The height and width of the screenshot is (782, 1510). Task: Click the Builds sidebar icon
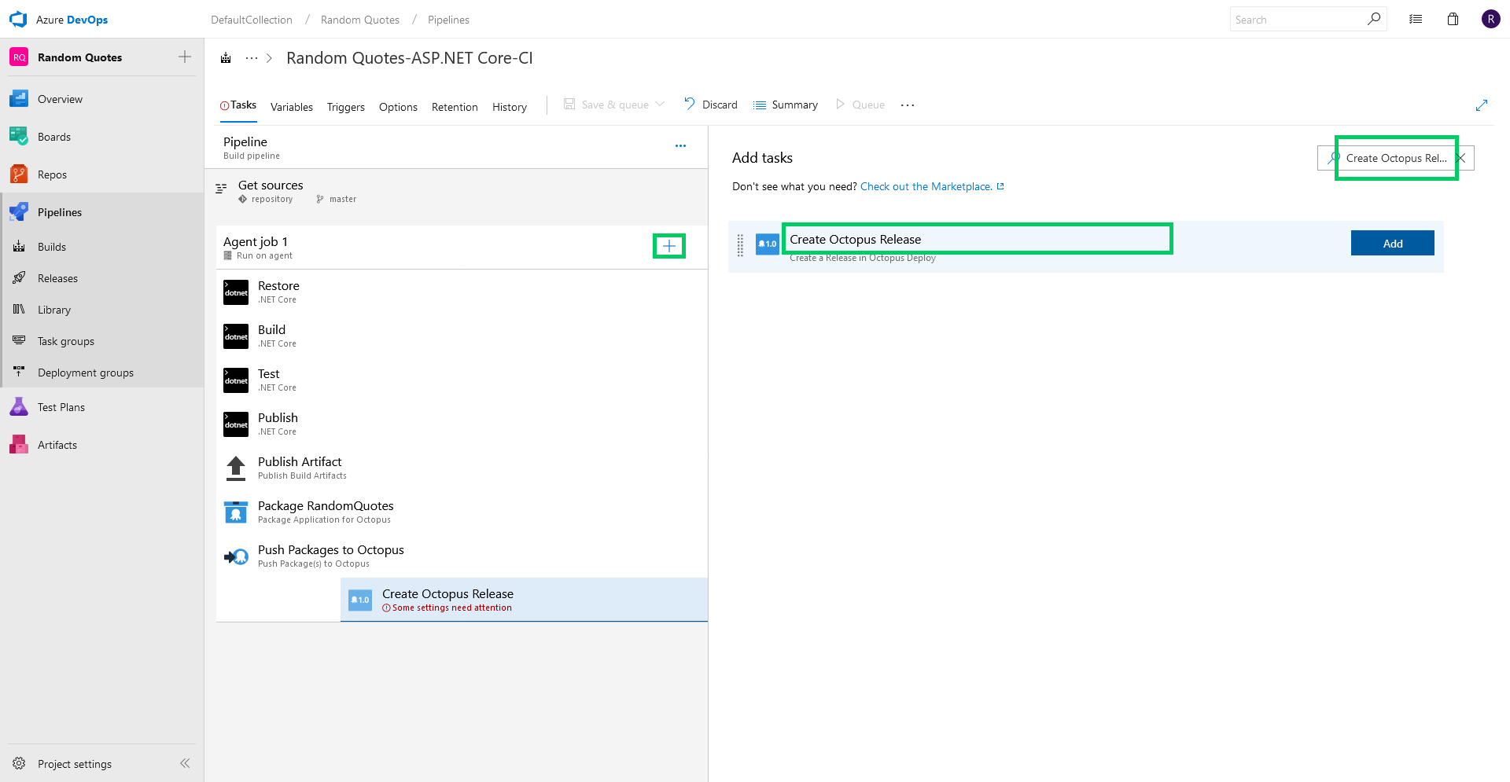pos(19,247)
